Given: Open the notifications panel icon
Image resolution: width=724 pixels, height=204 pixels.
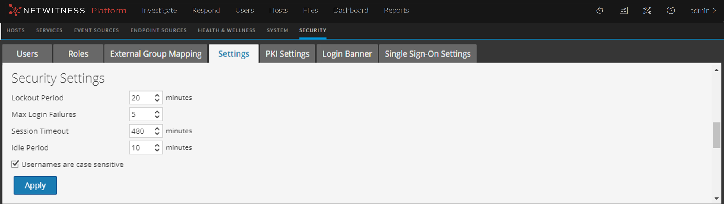Looking at the screenshot, I should [x=624, y=11].
